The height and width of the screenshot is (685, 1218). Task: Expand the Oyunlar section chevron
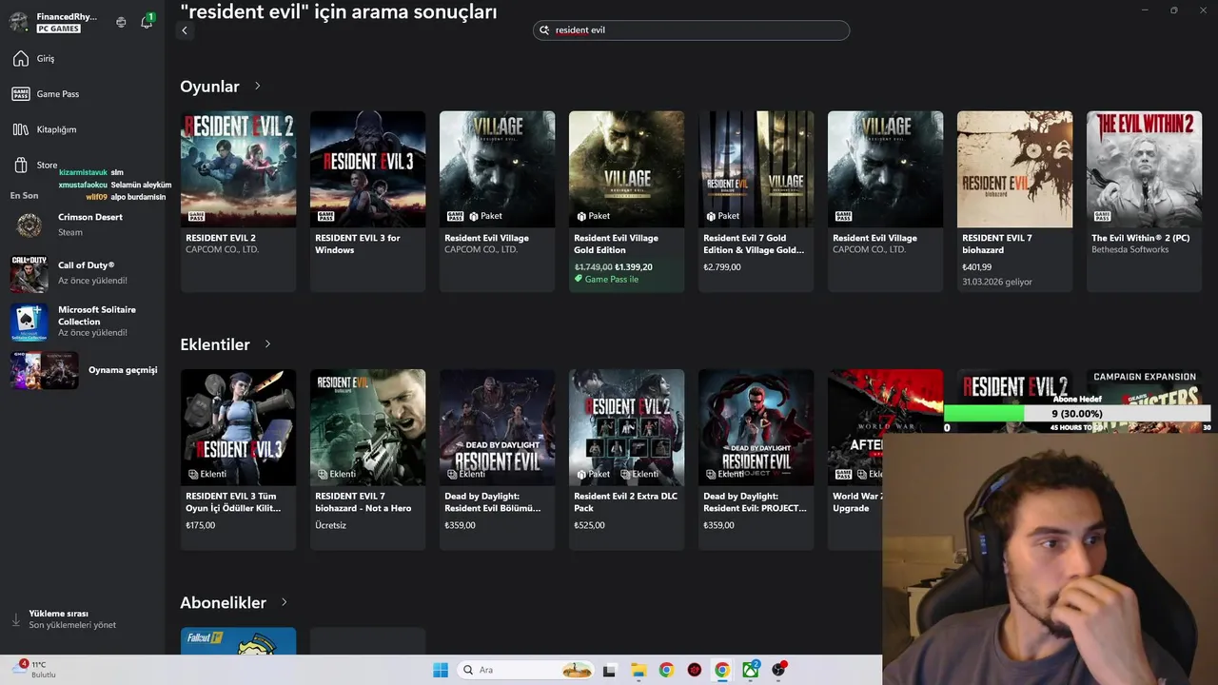click(x=257, y=86)
